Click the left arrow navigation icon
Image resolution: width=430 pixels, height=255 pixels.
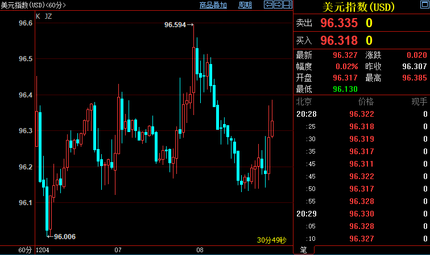click(268, 5)
